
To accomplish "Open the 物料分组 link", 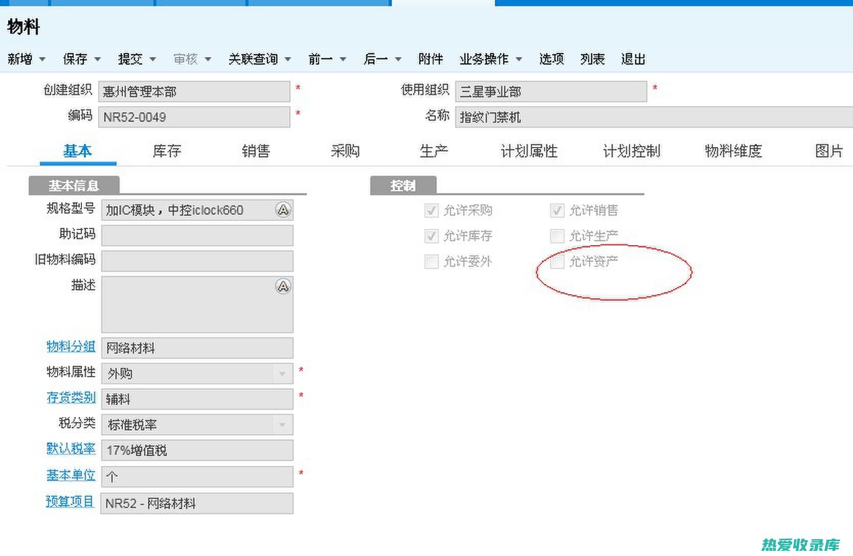I will pyautogui.click(x=71, y=346).
